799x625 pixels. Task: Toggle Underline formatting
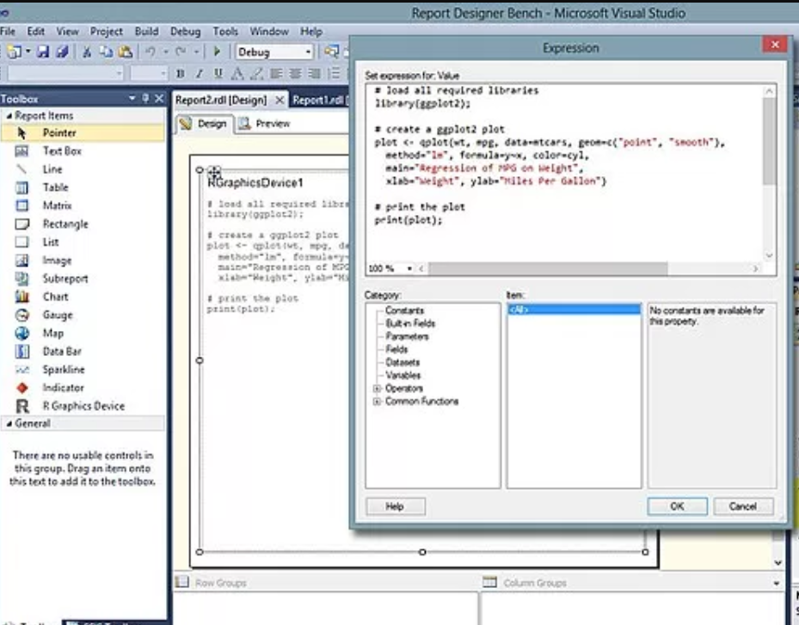[218, 74]
